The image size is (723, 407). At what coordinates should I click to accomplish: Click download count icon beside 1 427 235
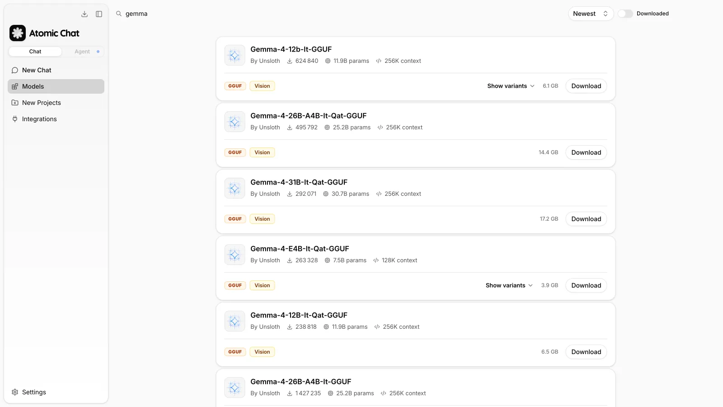(x=290, y=393)
